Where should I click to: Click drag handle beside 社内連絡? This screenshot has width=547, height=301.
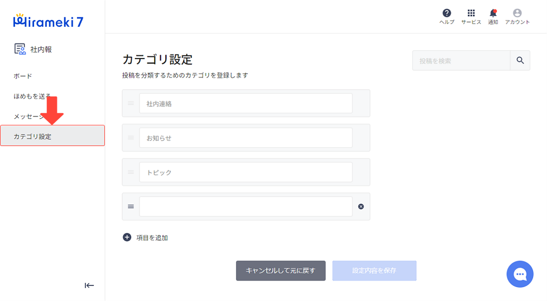pos(131,103)
